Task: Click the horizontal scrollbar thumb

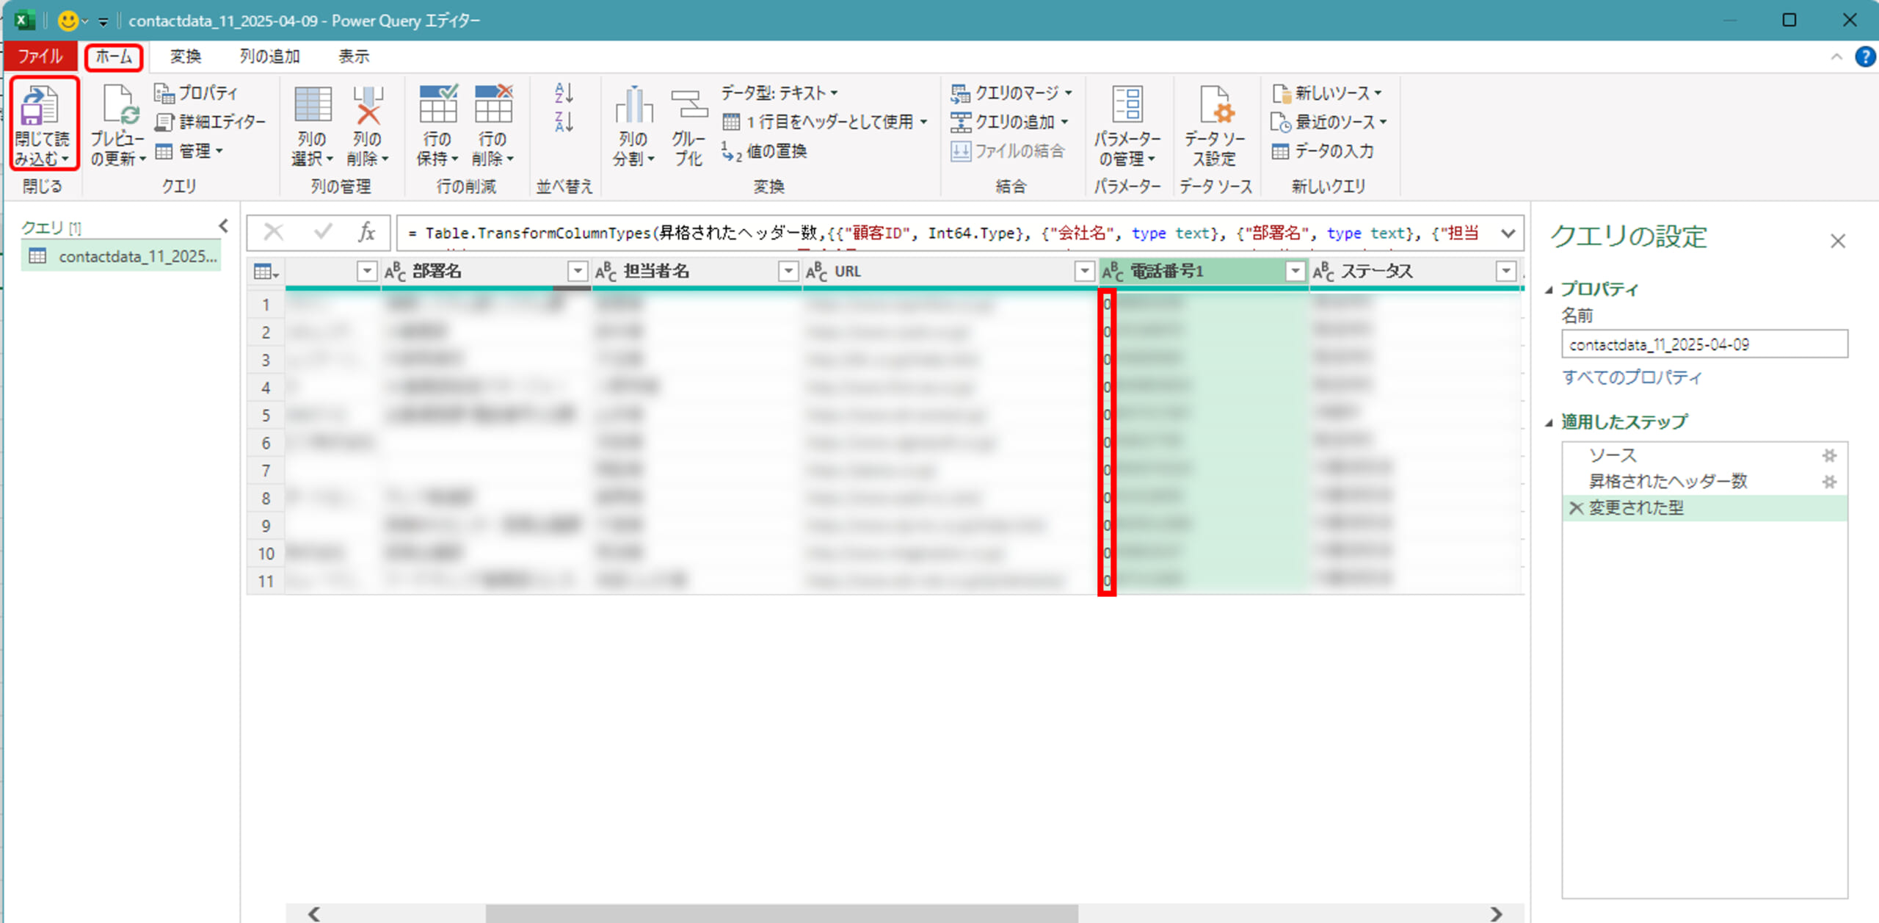Action: (782, 913)
